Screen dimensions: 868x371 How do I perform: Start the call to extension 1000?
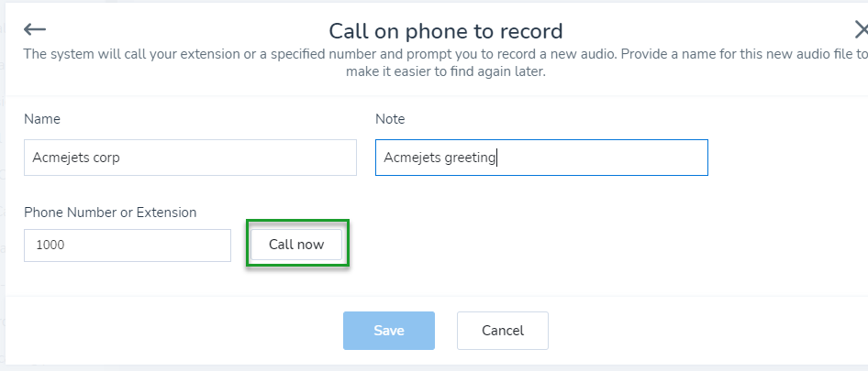point(296,245)
